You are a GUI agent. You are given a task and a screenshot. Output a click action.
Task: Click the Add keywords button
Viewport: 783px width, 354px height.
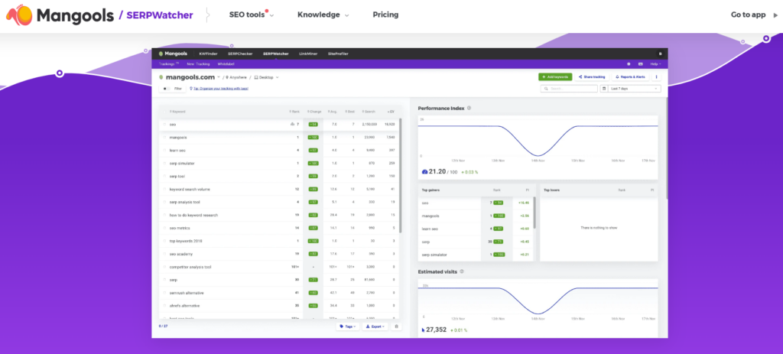[554, 77]
